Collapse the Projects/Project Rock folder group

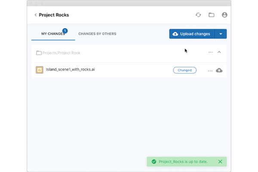[x=219, y=52]
